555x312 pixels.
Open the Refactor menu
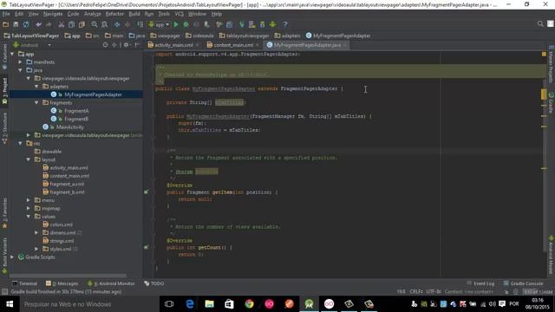click(x=114, y=14)
